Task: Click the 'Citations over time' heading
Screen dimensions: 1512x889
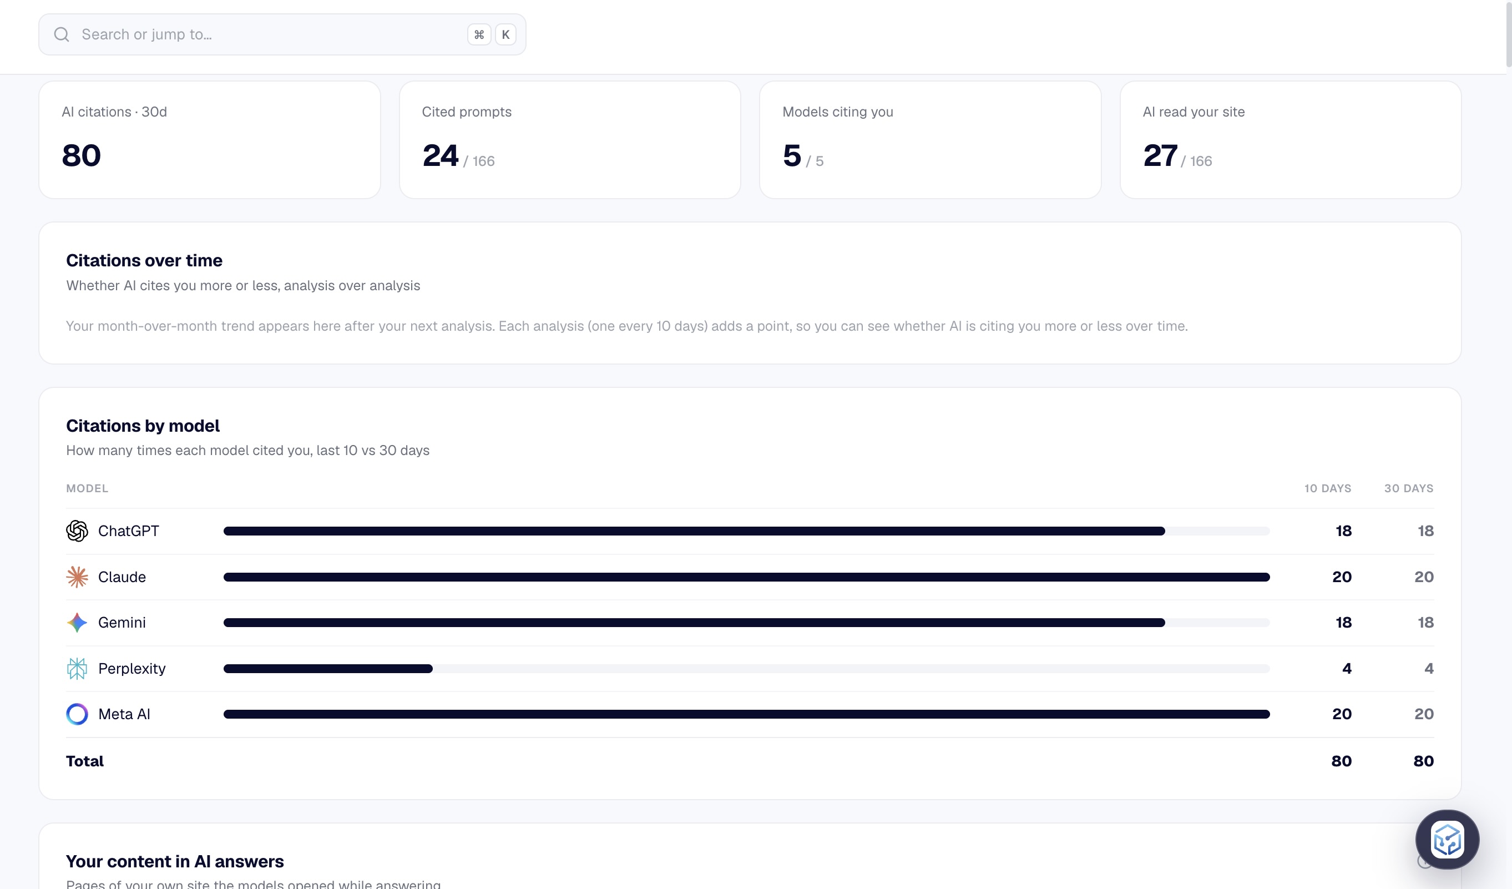Action: click(x=144, y=260)
